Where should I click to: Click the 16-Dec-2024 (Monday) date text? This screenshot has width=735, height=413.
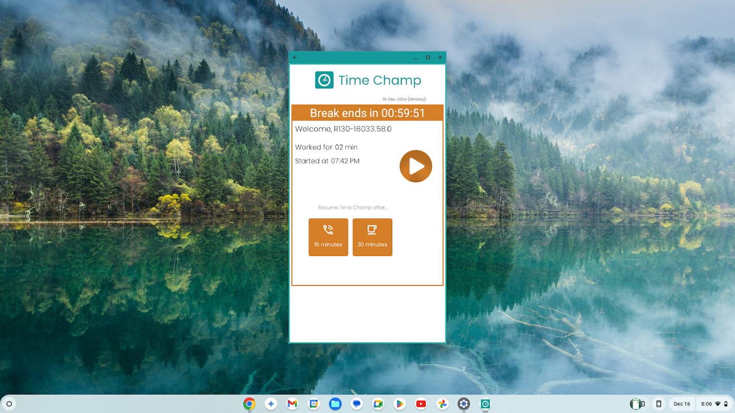coord(404,99)
